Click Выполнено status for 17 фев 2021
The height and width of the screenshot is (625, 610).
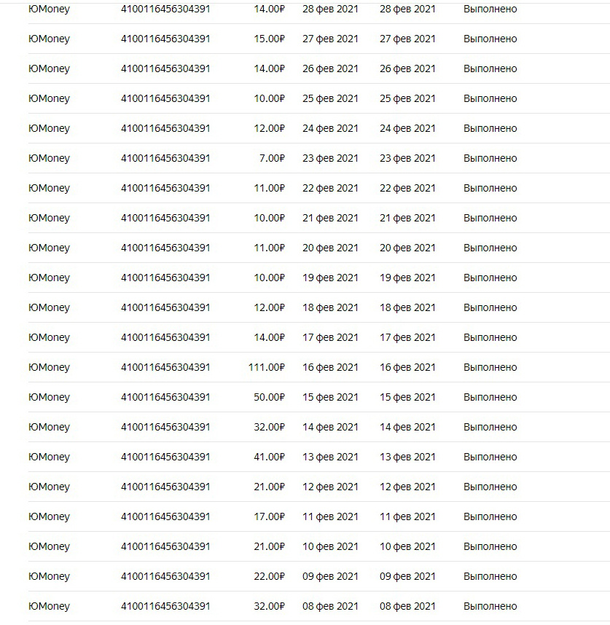coord(490,337)
